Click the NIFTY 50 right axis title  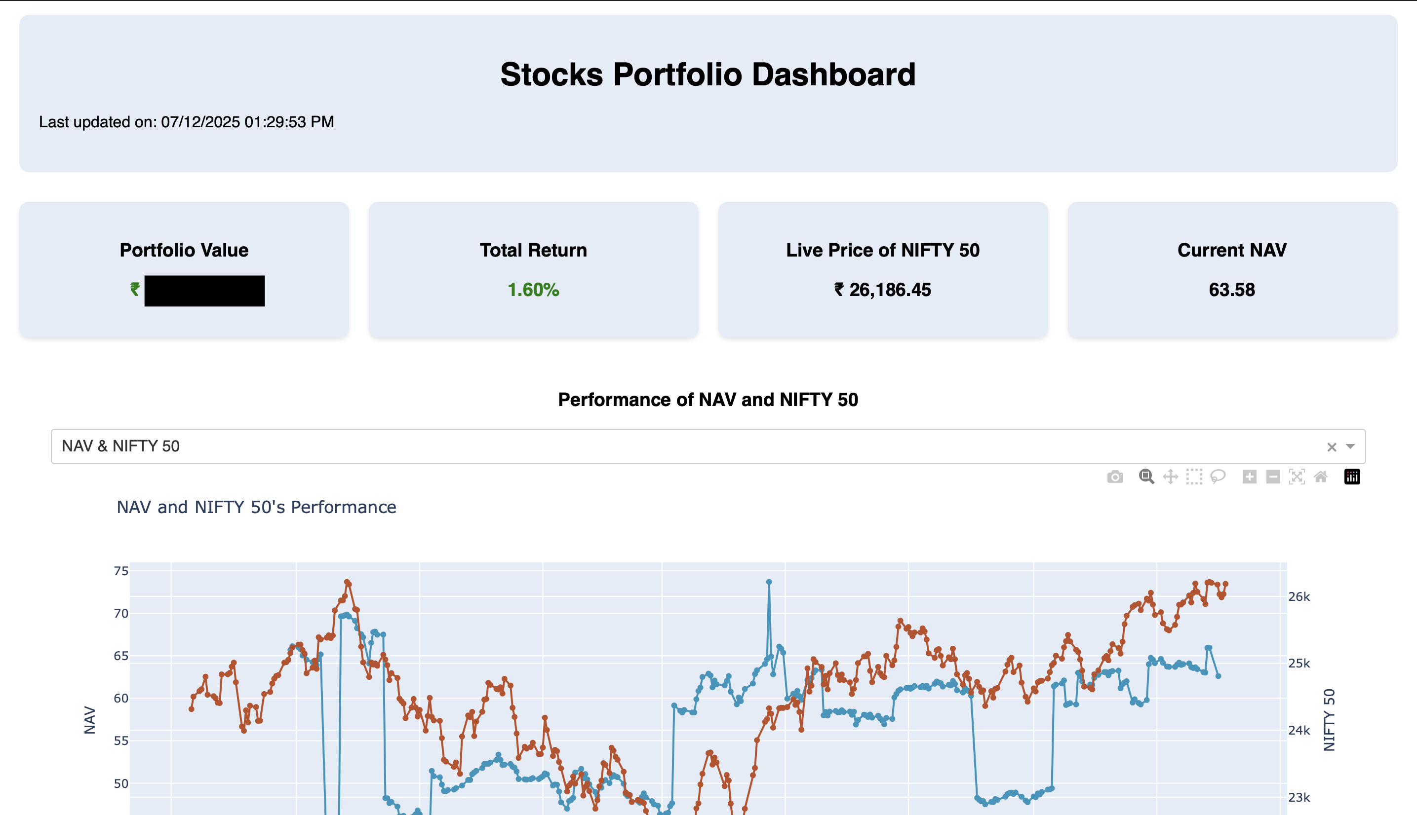click(x=1329, y=720)
